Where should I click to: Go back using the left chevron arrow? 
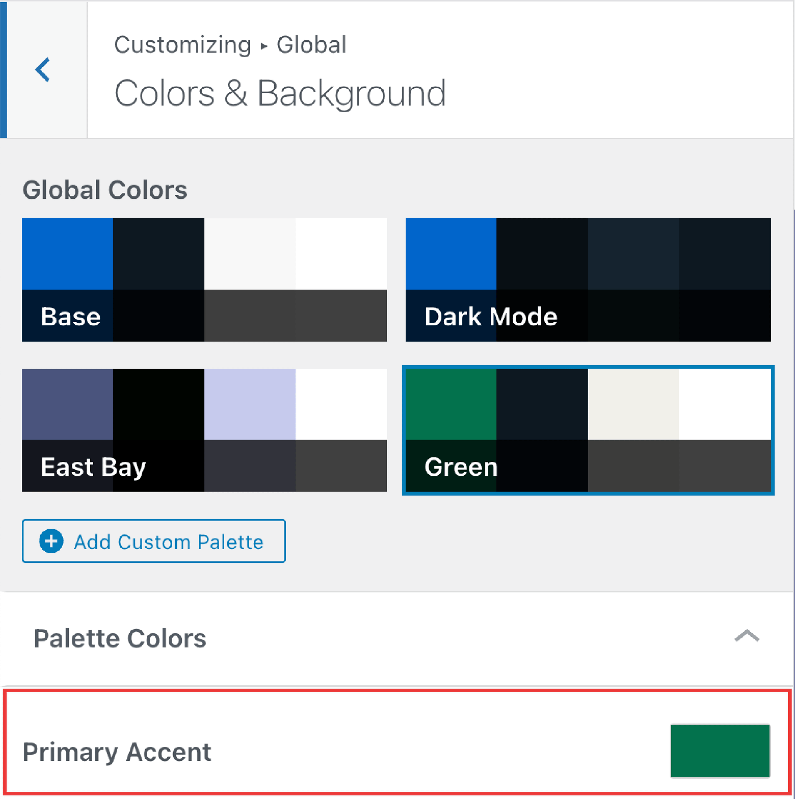tap(42, 69)
